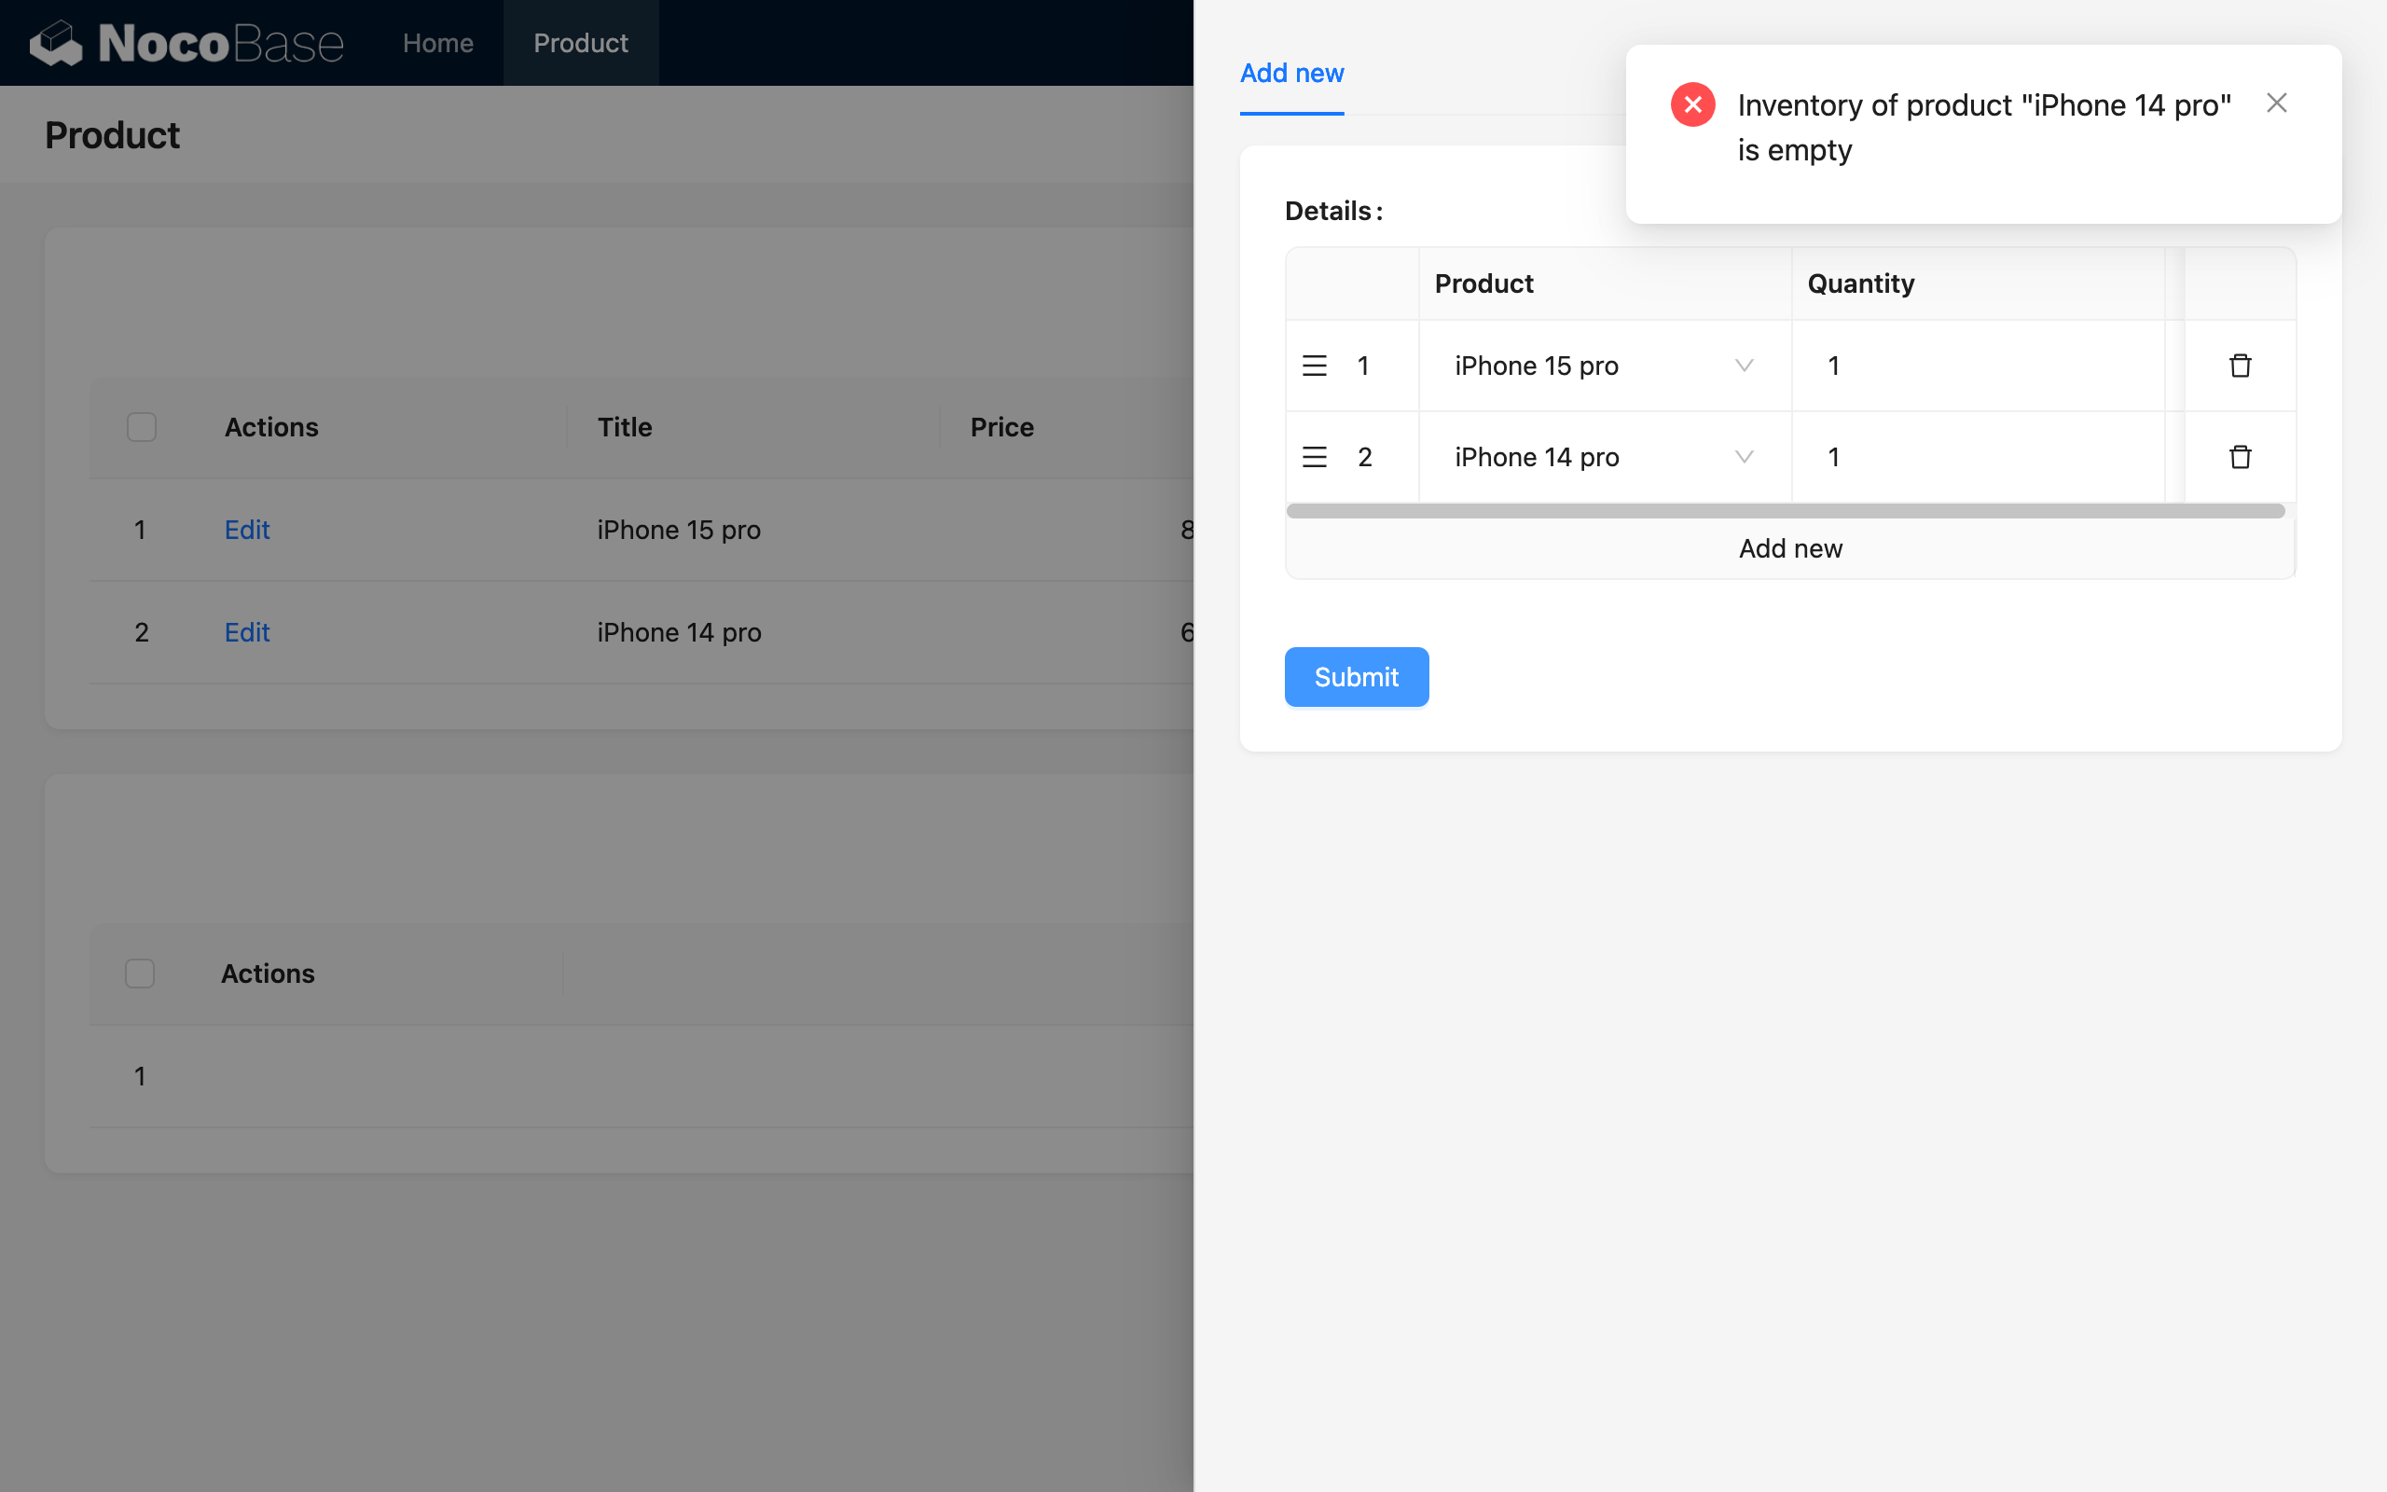Grab the drag handle of row 2
Screen dimensions: 2387x1492
1314,457
